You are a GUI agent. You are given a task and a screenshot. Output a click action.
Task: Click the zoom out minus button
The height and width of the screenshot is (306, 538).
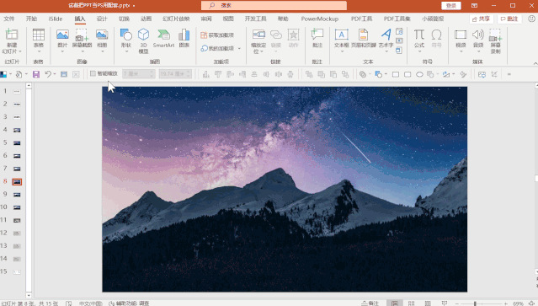point(456,303)
